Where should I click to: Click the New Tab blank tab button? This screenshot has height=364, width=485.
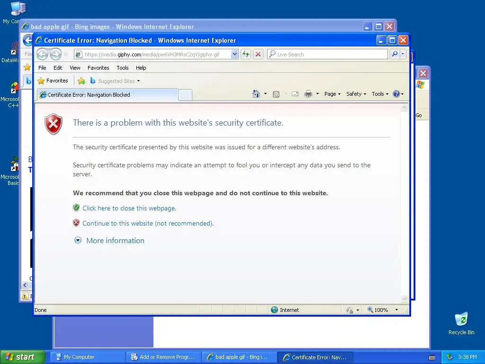point(185,95)
